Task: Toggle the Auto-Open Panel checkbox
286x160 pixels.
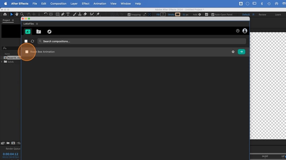Action: pos(213,14)
